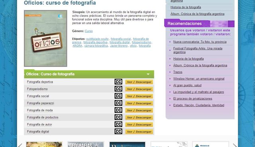The image size is (255, 147).
Task: Open Estado, Nación, Ciudadanía, Identidad link
Action: (198, 105)
